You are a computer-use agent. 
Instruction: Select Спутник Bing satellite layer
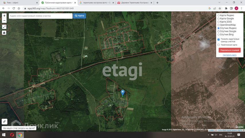226,34
